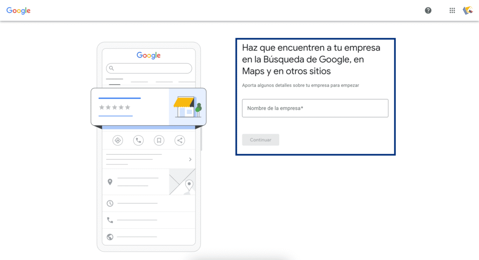Click the directions icon in phone mockup
This screenshot has height=260, width=479.
pos(118,140)
